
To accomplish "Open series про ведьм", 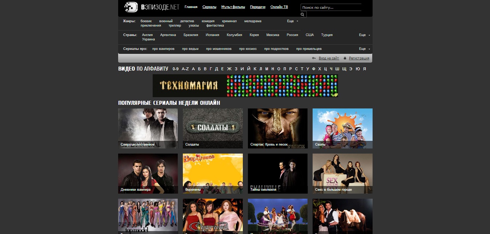I will [x=190, y=49].
